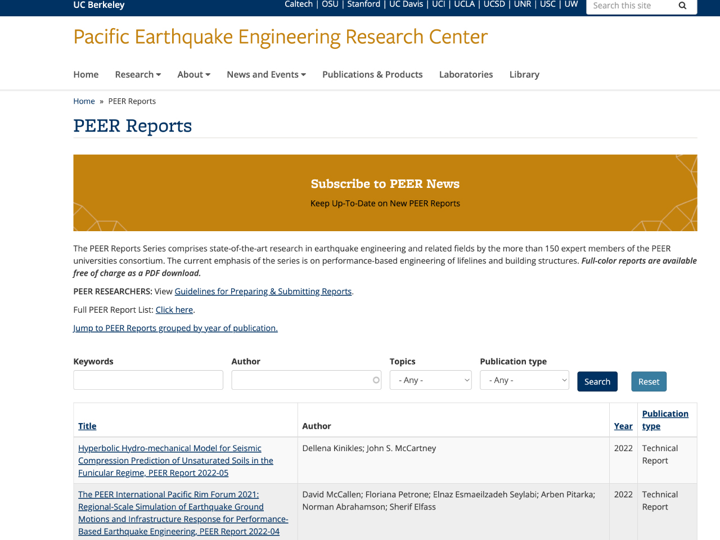Open the Stanford partner link

(364, 4)
